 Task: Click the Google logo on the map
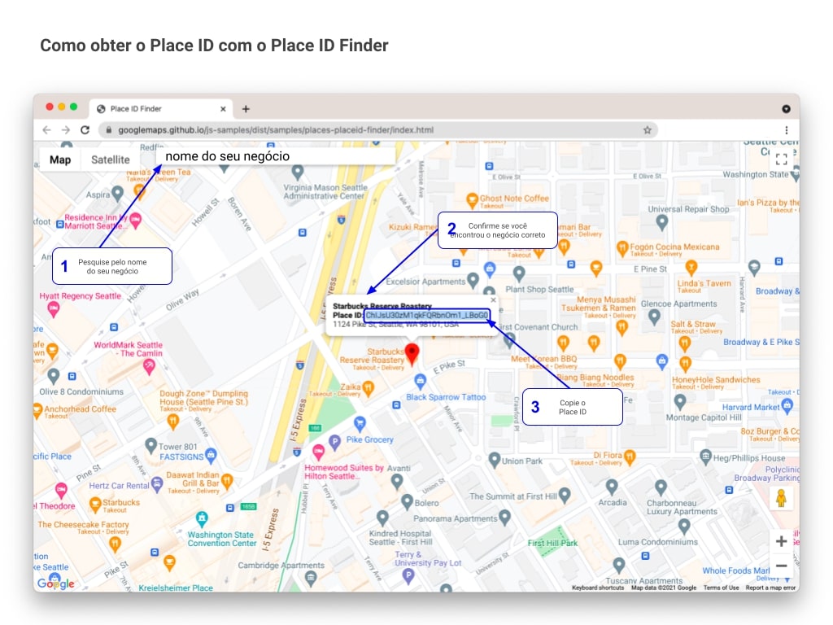point(56,583)
